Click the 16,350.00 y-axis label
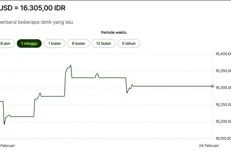 tap(223, 71)
